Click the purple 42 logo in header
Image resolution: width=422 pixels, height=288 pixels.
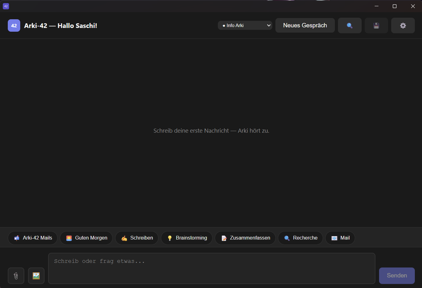[x=14, y=26]
